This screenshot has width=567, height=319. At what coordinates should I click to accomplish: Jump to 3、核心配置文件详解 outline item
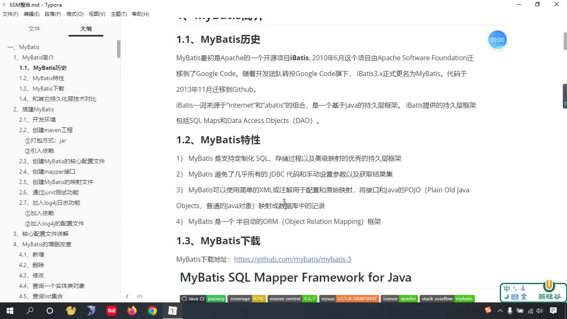[x=41, y=234]
